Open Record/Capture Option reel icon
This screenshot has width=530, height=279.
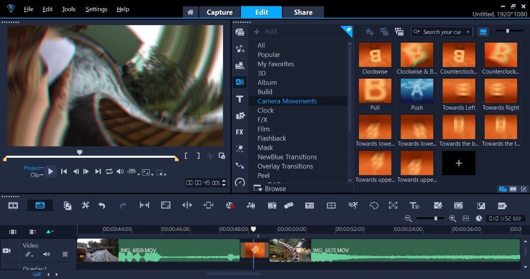click(x=230, y=205)
